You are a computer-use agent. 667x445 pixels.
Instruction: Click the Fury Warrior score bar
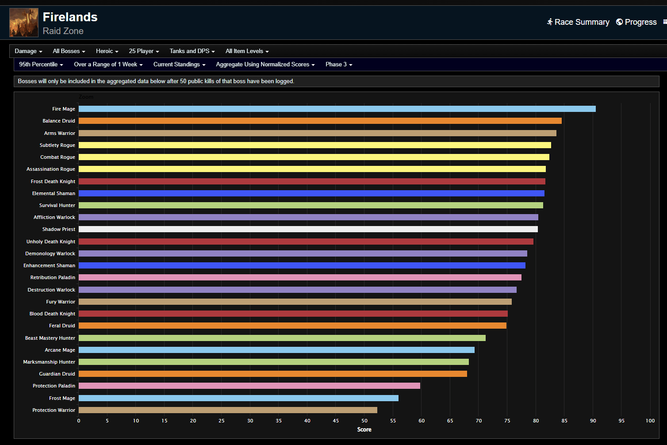295,302
